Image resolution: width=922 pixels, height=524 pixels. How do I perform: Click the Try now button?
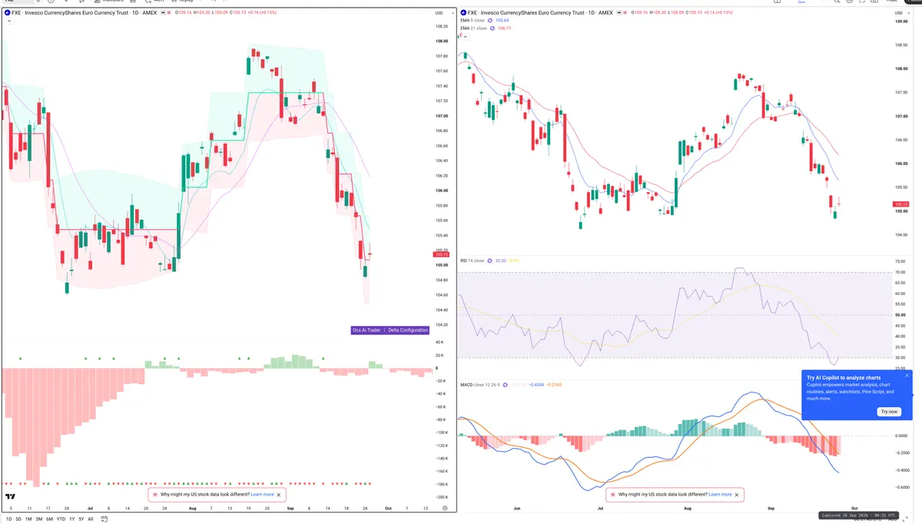tap(889, 412)
